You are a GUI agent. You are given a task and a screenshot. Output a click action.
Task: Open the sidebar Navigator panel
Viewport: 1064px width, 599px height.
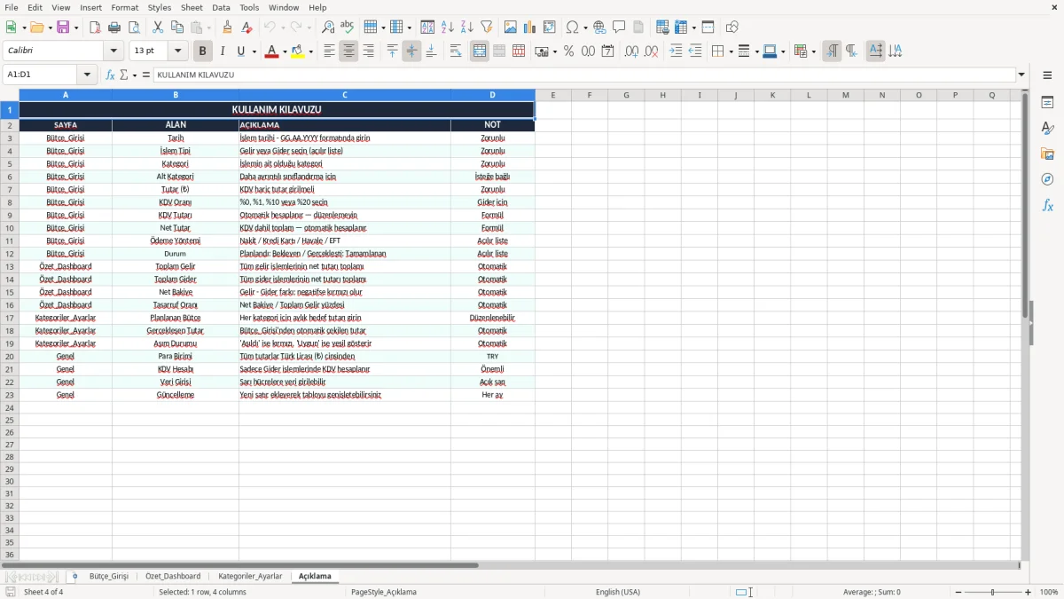click(1047, 180)
